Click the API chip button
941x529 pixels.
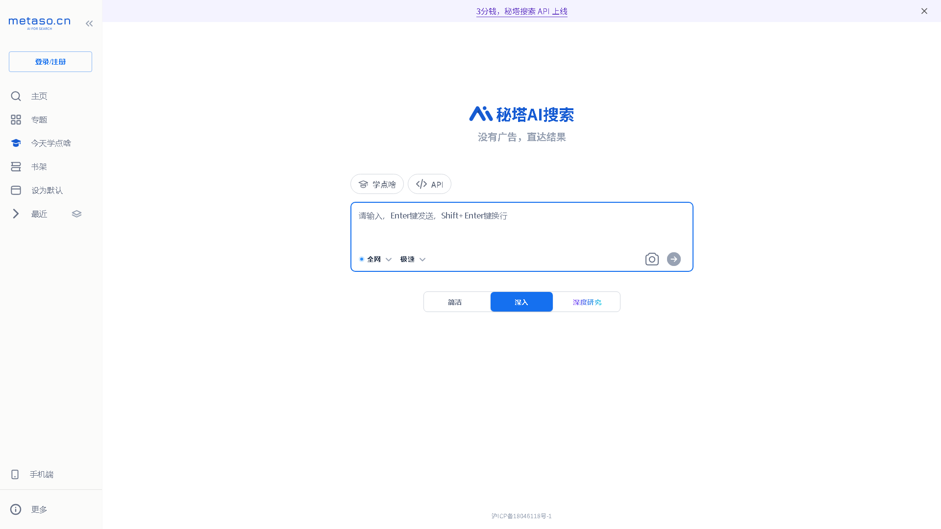point(429,184)
